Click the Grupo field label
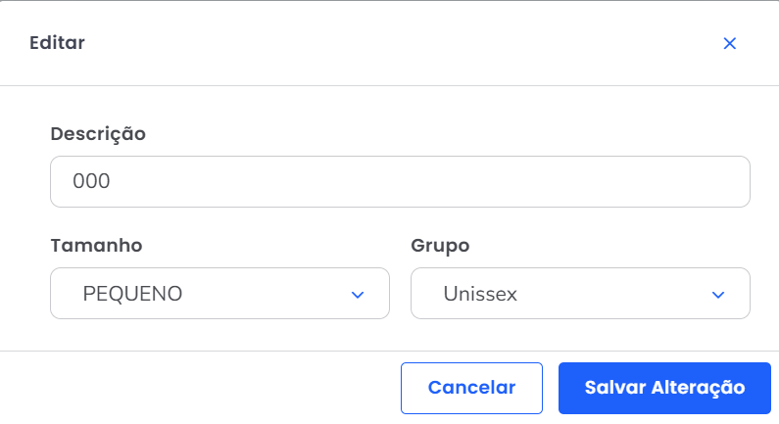Viewport: 779px width, 424px height. coord(440,245)
